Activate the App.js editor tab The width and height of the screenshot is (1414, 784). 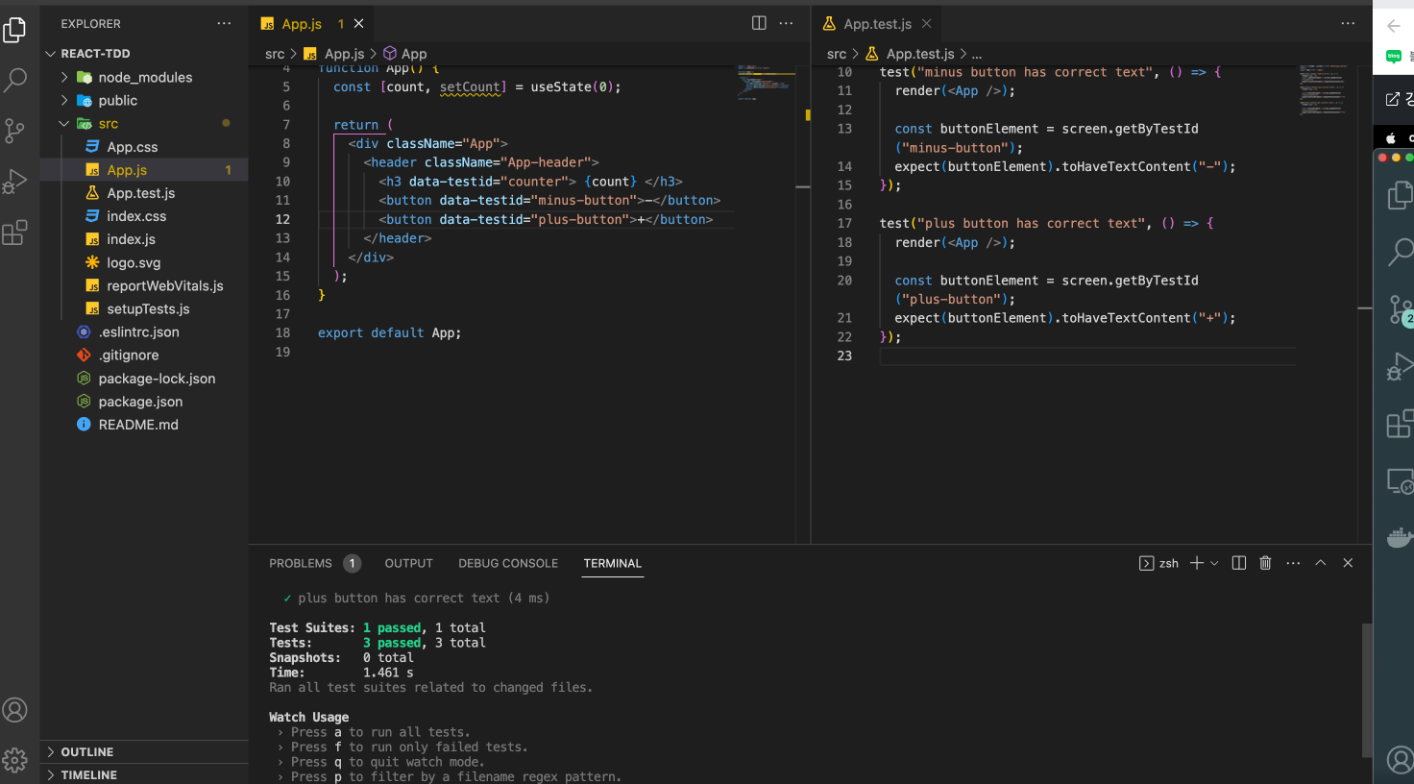[x=302, y=24]
